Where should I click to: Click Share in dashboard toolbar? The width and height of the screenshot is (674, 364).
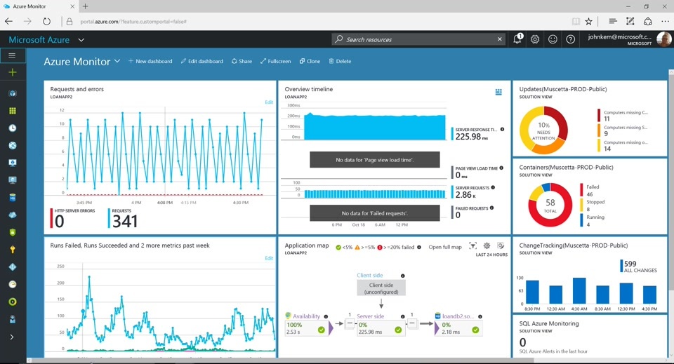(x=242, y=62)
